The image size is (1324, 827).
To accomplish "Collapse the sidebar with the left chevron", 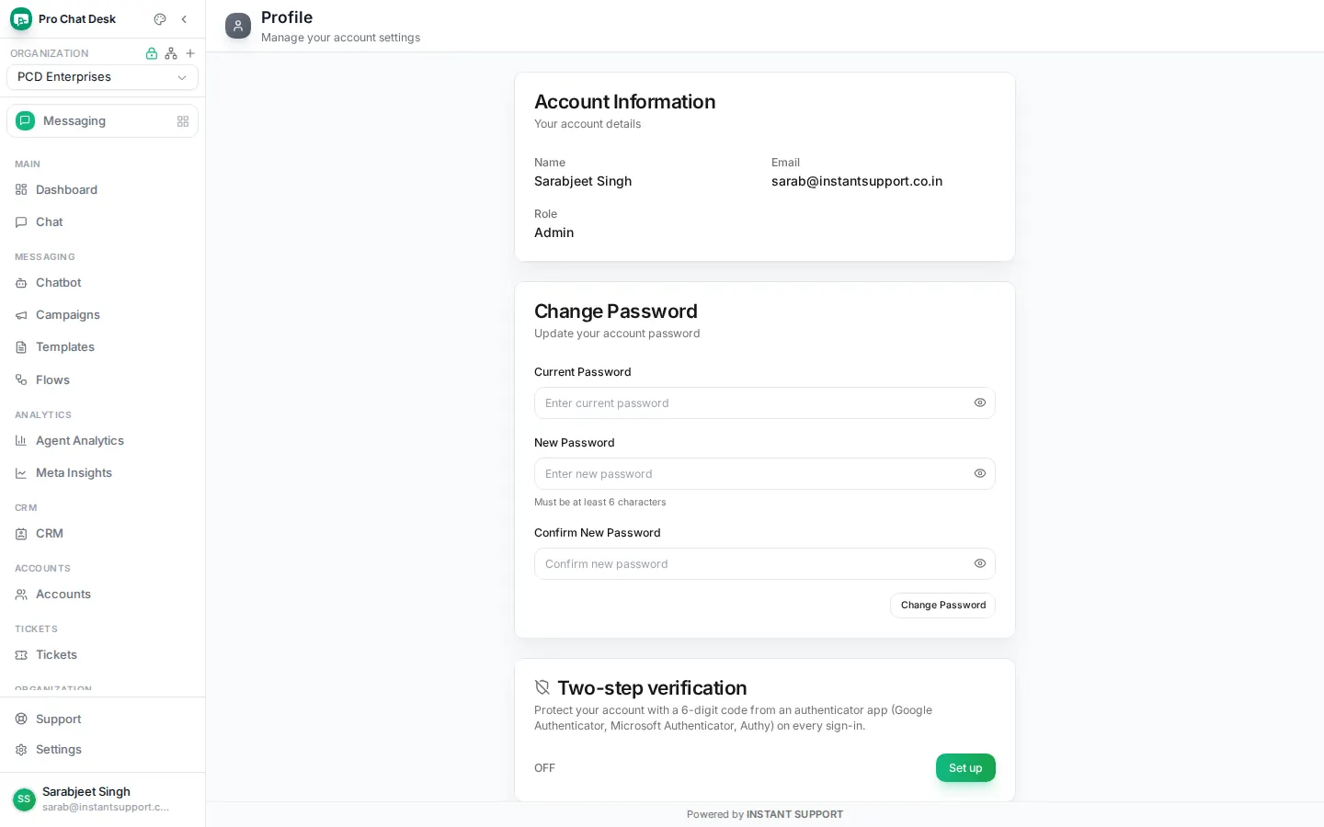I will pos(184,19).
